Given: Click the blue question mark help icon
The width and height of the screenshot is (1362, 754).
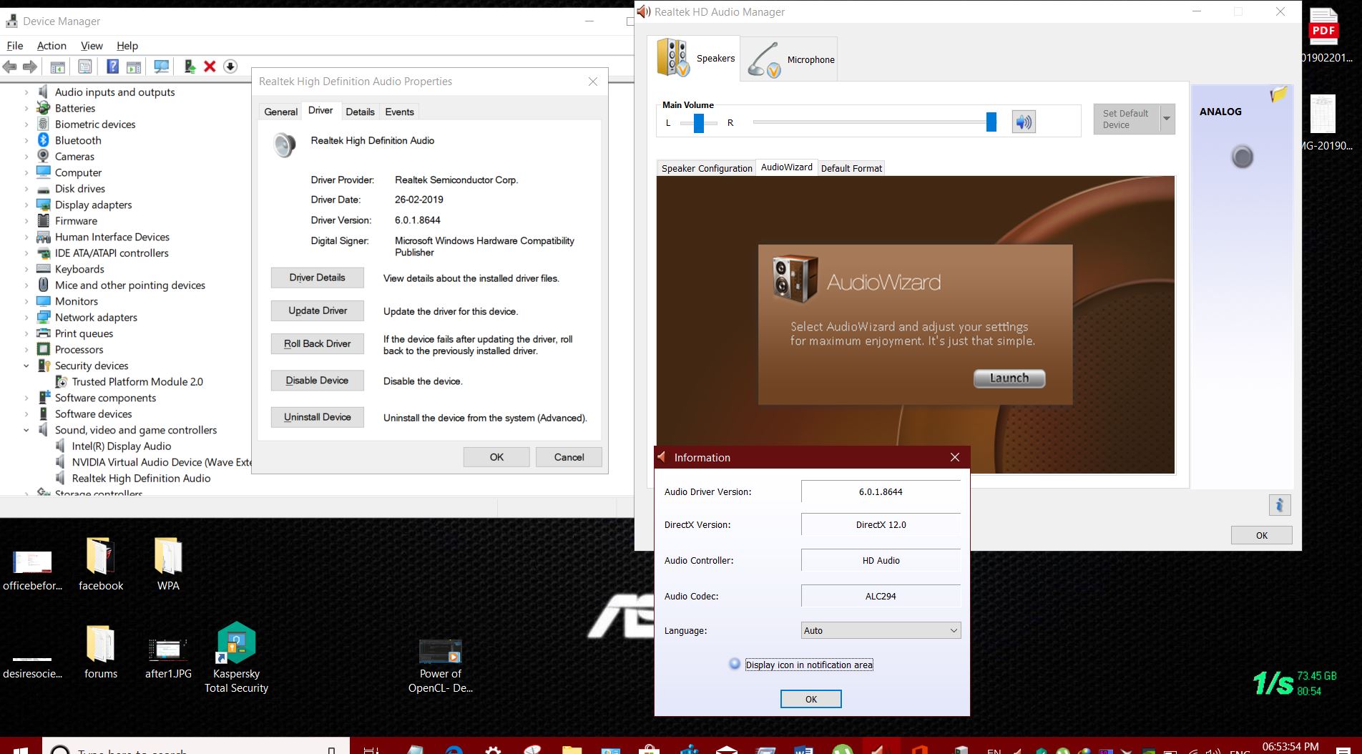Looking at the screenshot, I should point(112,67).
